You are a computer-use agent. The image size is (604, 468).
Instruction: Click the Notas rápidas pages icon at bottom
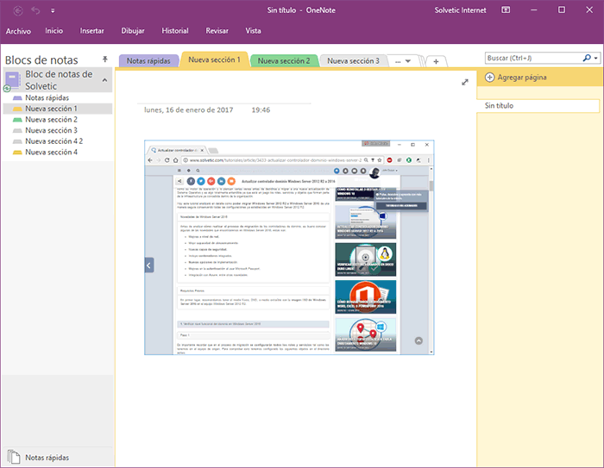pyautogui.click(x=14, y=457)
